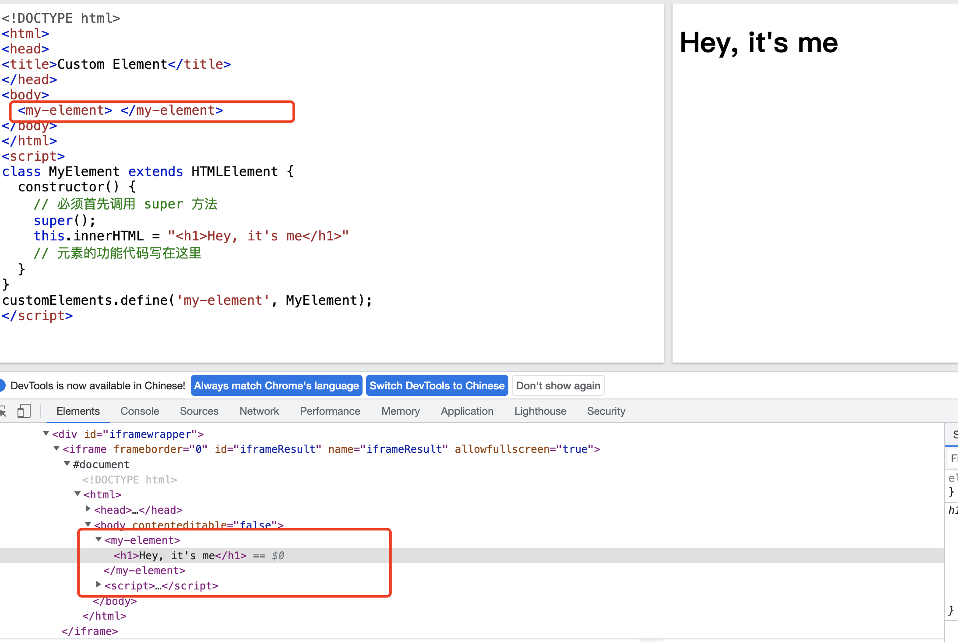Select the closing </body> row in DOM tree
958x642 pixels.
tap(115, 601)
